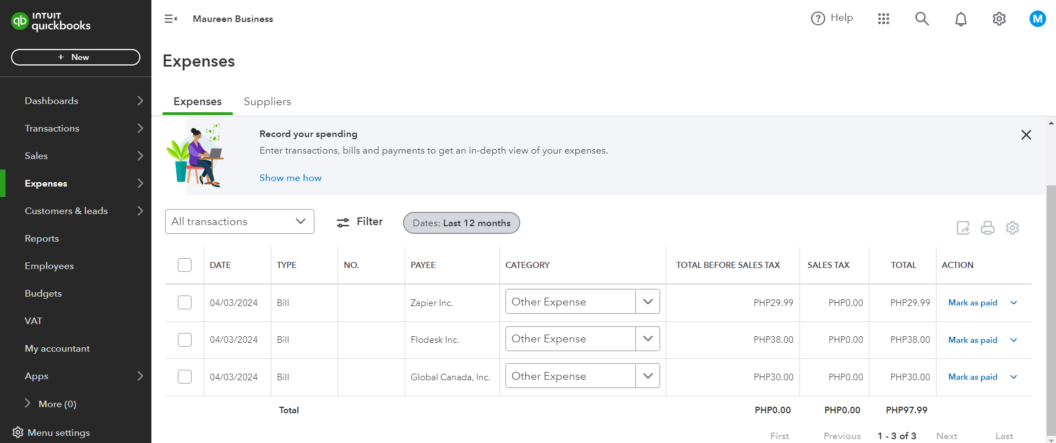Print the expenses list
Image resolution: width=1056 pixels, height=443 pixels.
click(x=988, y=228)
